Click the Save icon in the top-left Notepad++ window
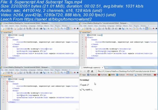158x110 pixels. click(x=9, y=29)
